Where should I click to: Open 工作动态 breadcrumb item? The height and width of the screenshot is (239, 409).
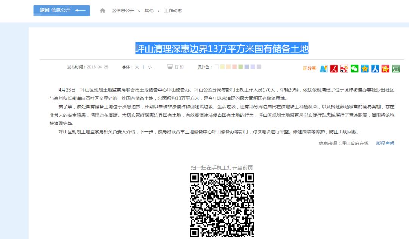tap(173, 11)
